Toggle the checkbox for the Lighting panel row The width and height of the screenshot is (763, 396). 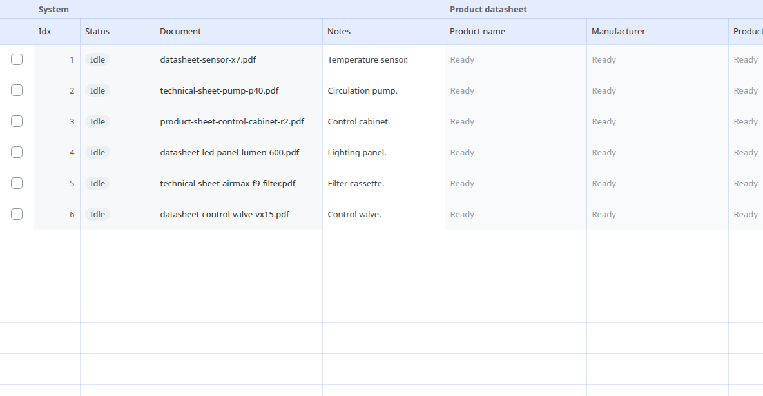[17, 152]
